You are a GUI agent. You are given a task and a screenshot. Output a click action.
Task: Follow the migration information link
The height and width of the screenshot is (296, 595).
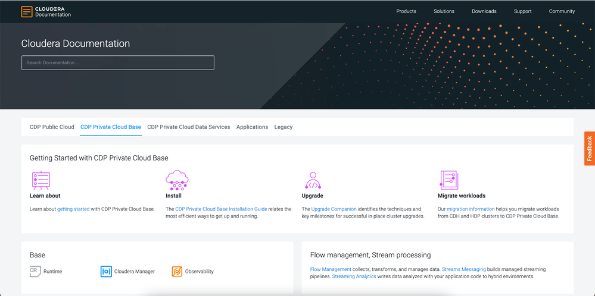471,209
